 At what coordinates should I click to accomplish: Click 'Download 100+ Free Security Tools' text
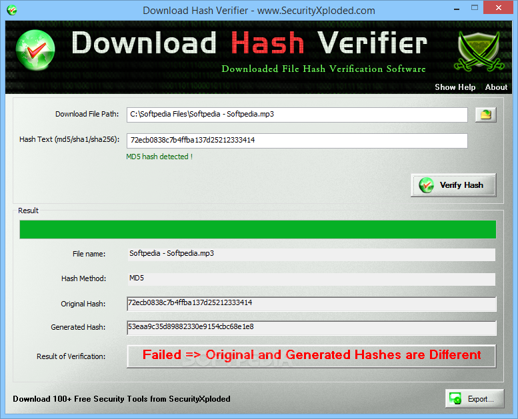[121, 399]
